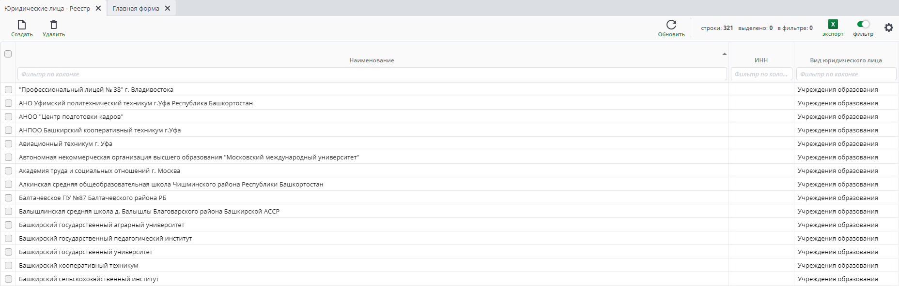Click the Наименование column header
Image resolution: width=899 pixels, height=286 pixels.
(x=372, y=60)
